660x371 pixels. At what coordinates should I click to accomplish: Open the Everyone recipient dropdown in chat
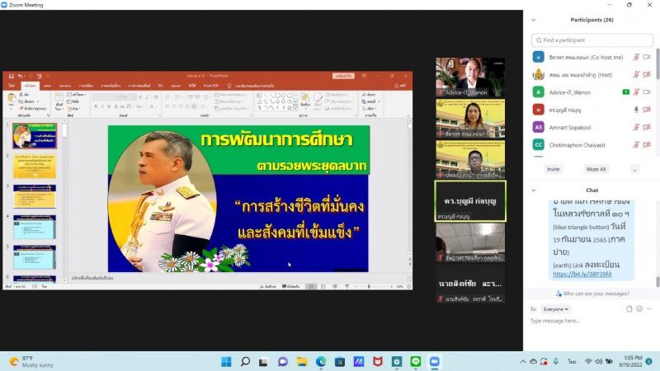click(555, 309)
